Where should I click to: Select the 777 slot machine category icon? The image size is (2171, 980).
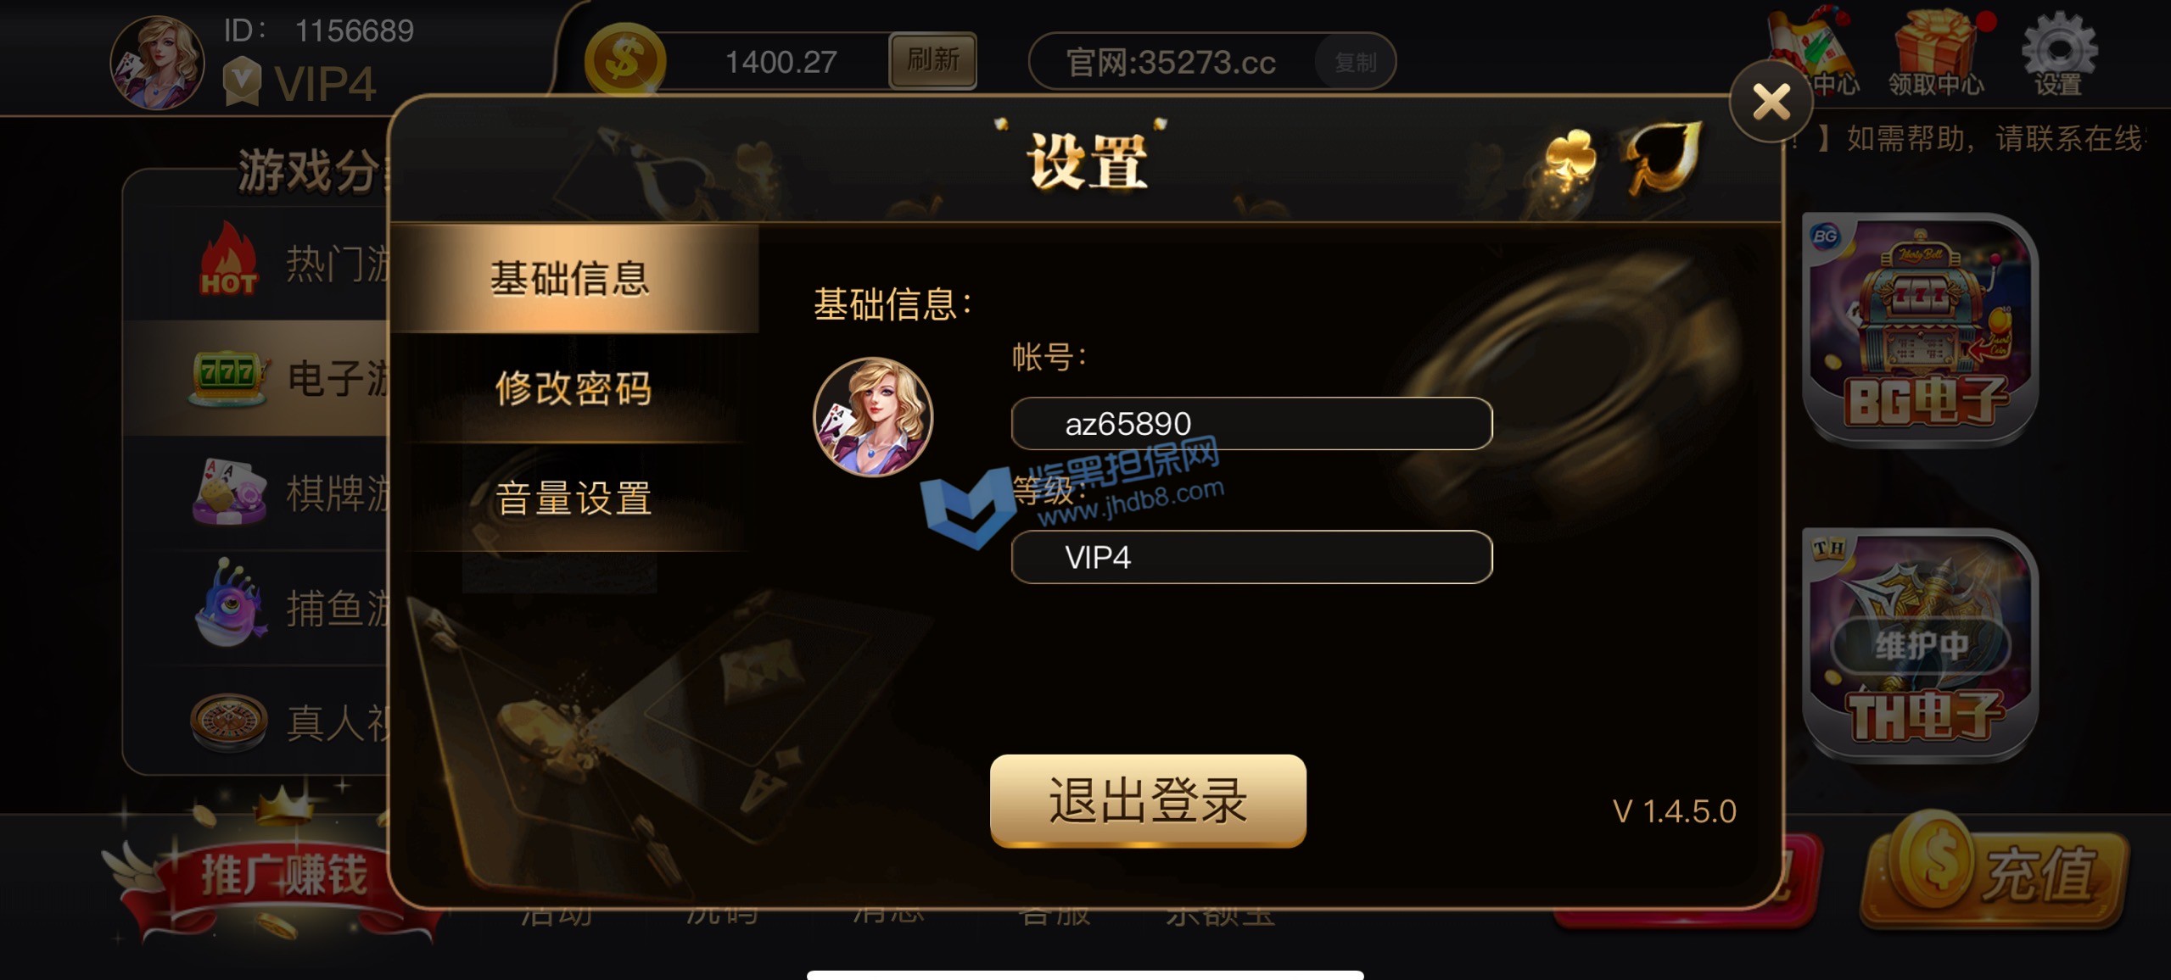tap(229, 376)
